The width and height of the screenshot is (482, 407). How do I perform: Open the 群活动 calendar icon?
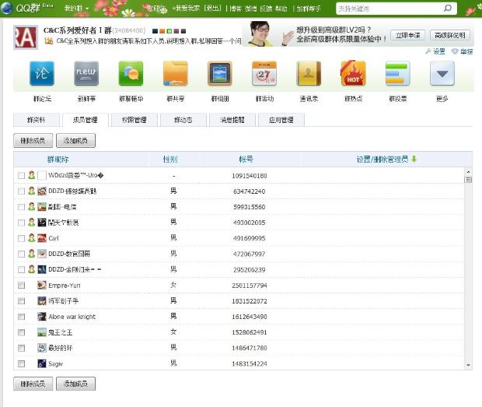(x=264, y=73)
